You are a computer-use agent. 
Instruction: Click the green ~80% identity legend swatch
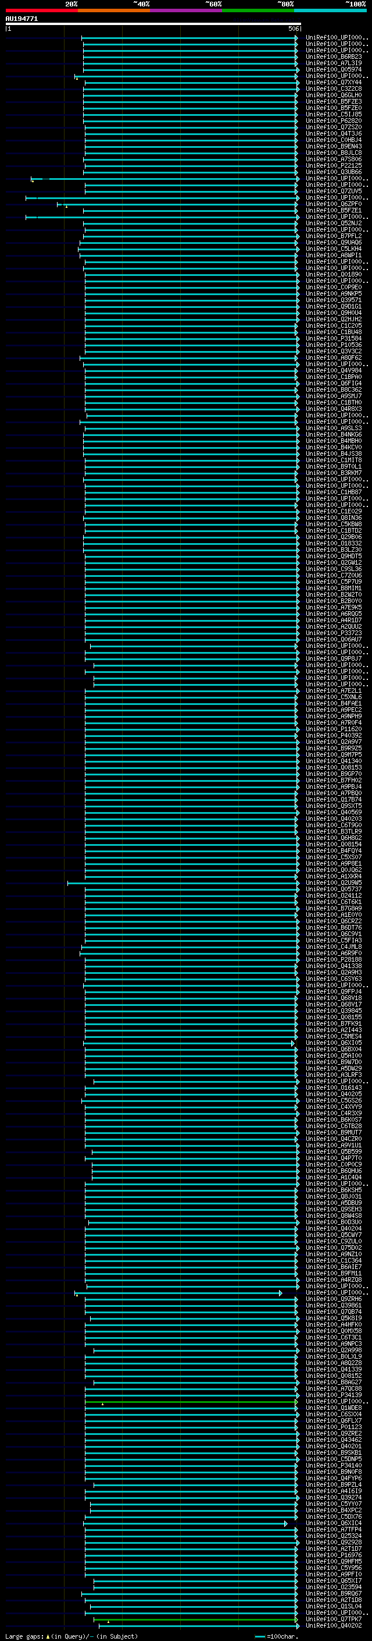(258, 10)
